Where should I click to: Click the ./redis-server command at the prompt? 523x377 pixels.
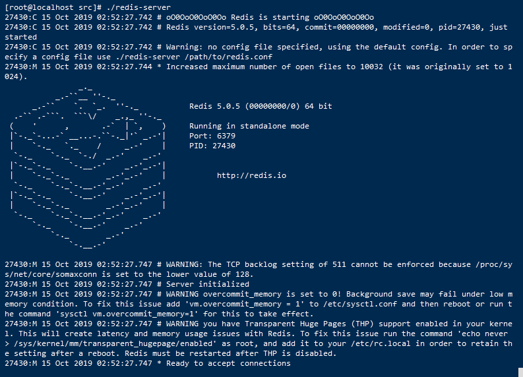click(138, 7)
